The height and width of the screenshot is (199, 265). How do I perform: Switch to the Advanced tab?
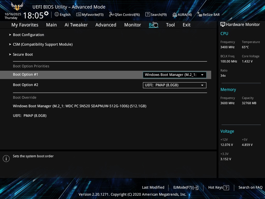point(106,25)
